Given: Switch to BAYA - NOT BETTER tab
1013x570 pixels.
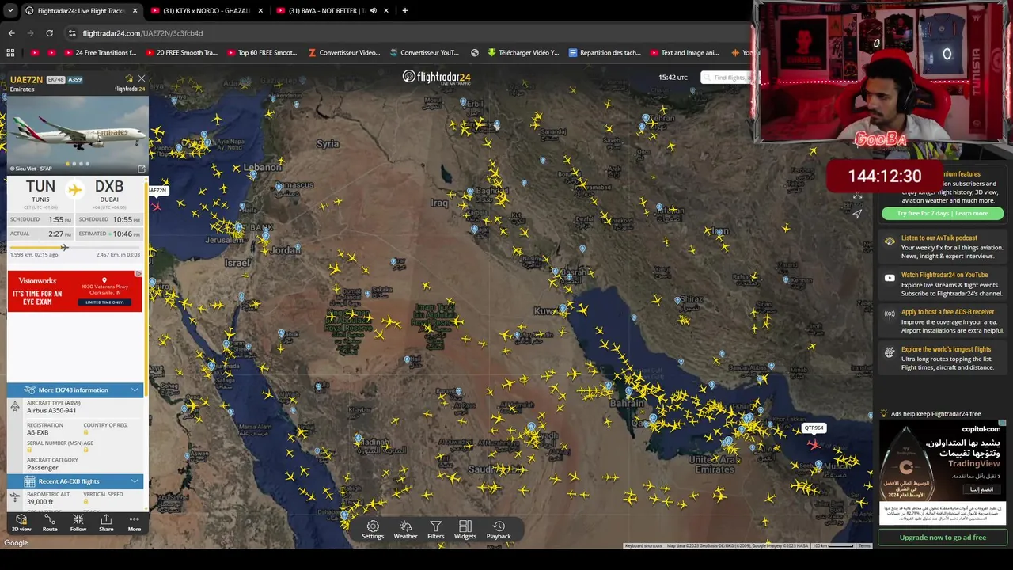Looking at the screenshot, I should [326, 11].
